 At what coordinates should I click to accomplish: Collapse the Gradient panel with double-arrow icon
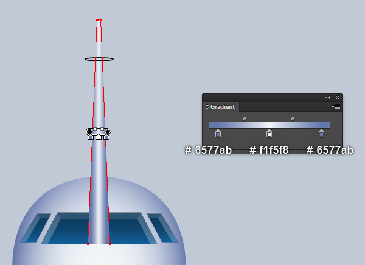point(327,98)
